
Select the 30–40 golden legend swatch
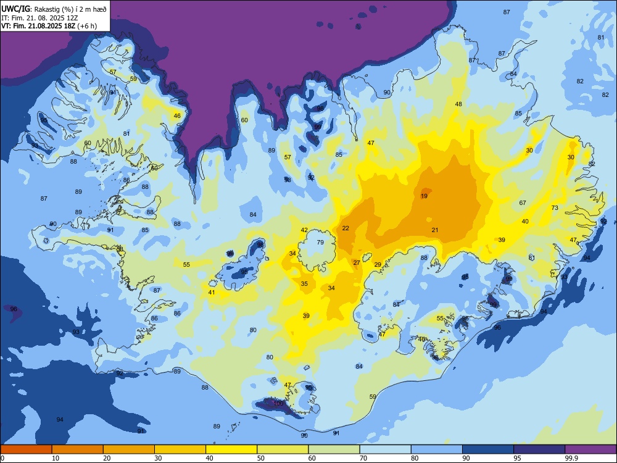tap(180, 449)
